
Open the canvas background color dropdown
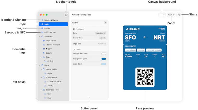pyautogui.click(x=162, y=15)
